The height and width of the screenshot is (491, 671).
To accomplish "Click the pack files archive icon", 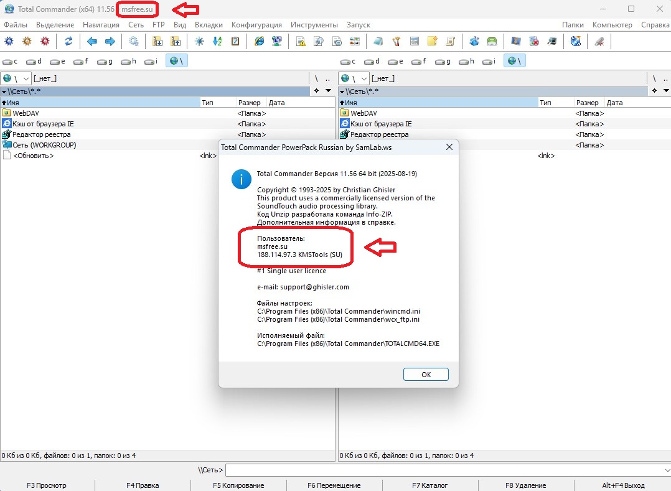I will click(x=158, y=42).
